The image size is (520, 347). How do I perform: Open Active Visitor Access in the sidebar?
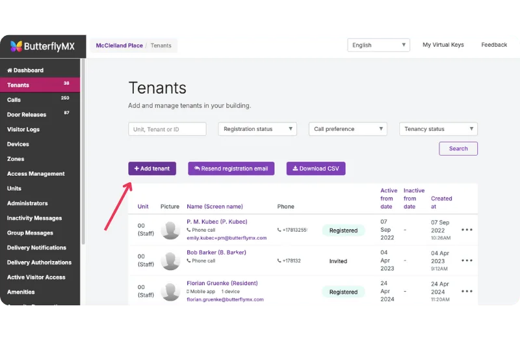point(40,277)
